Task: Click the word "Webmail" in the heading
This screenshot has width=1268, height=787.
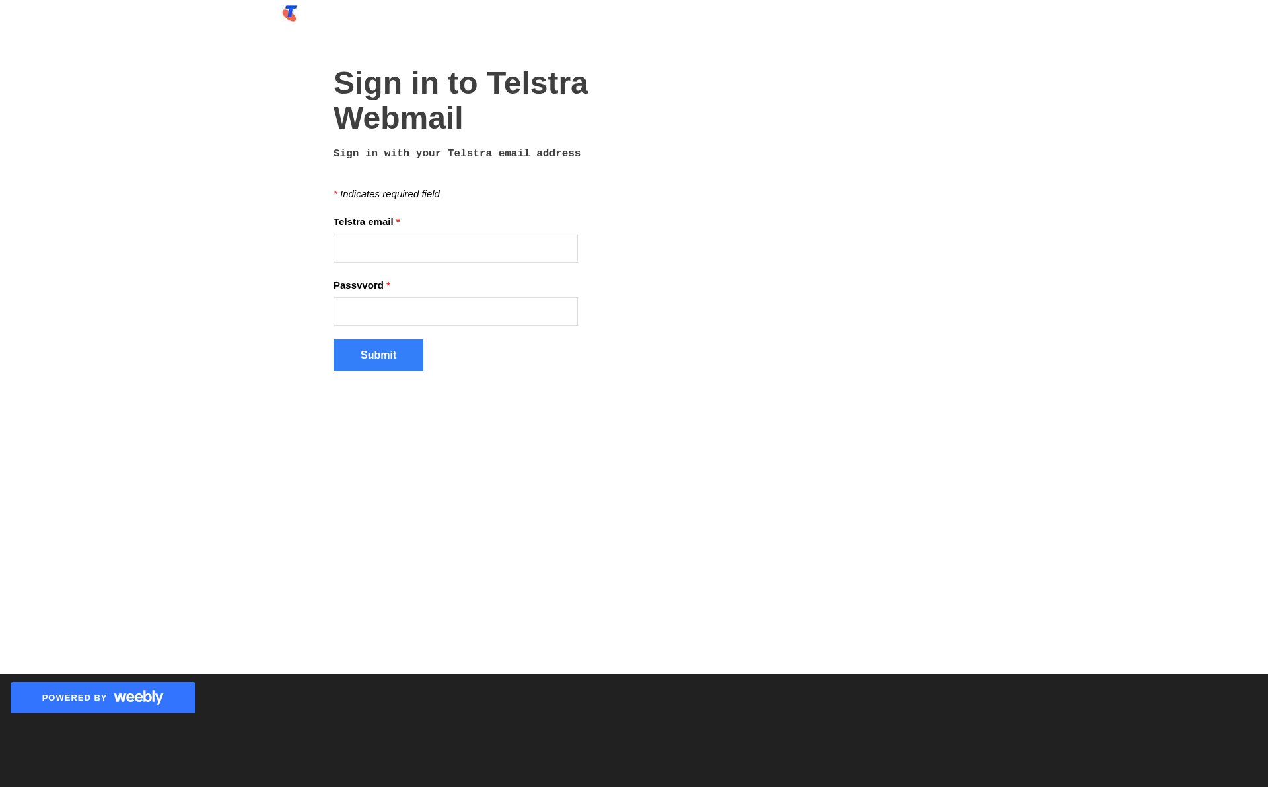Action: (398, 118)
